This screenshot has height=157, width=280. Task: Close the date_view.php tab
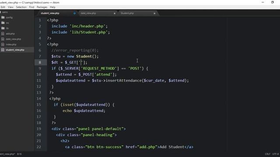[115, 14]
